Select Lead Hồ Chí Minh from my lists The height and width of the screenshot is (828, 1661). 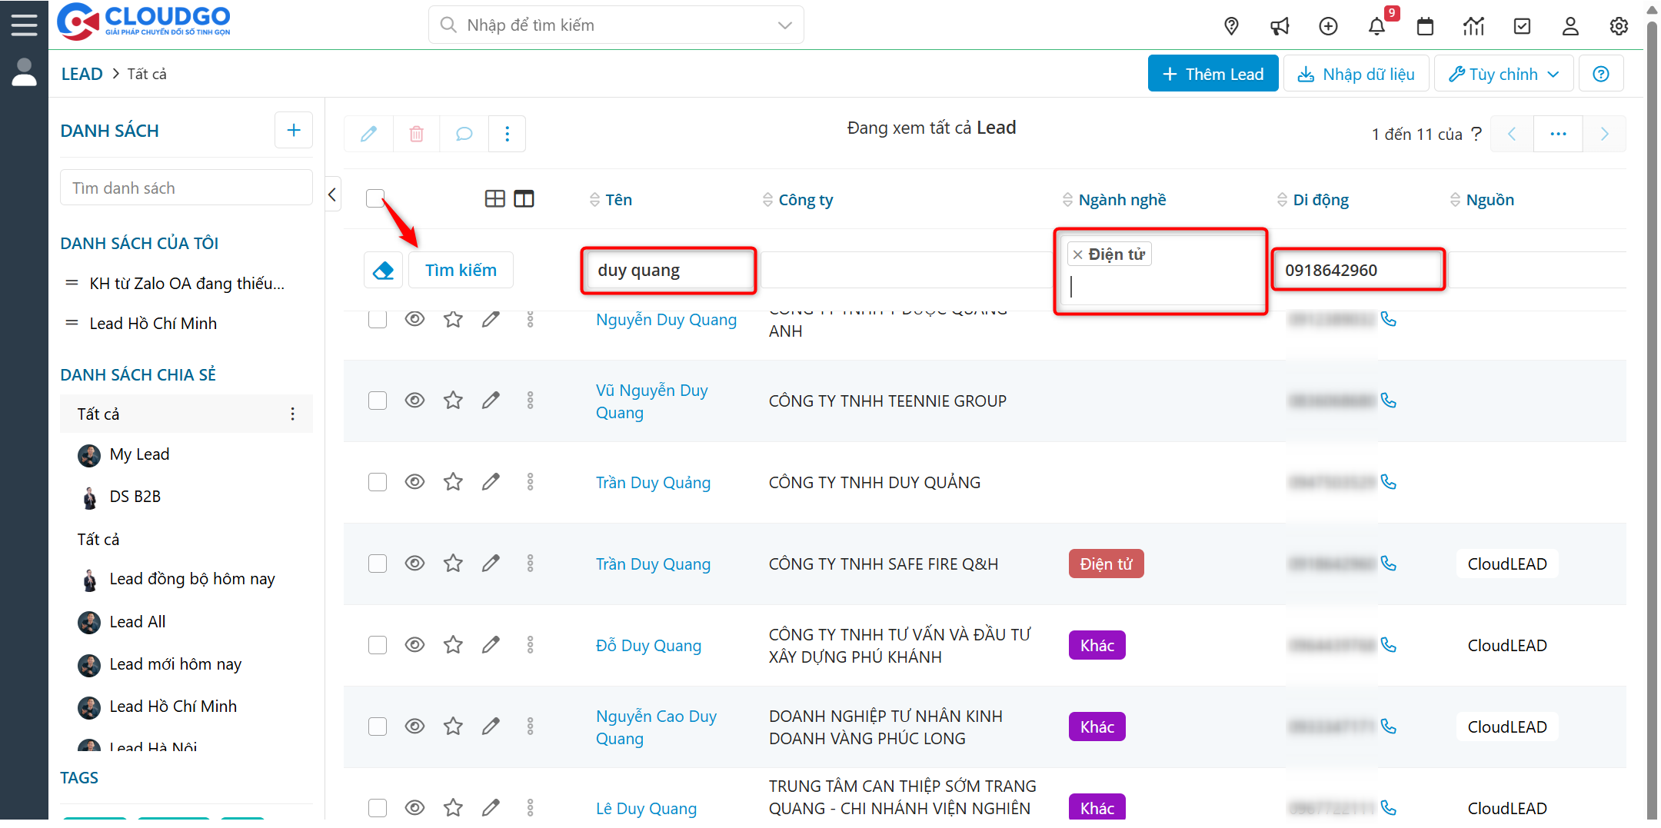point(153,323)
